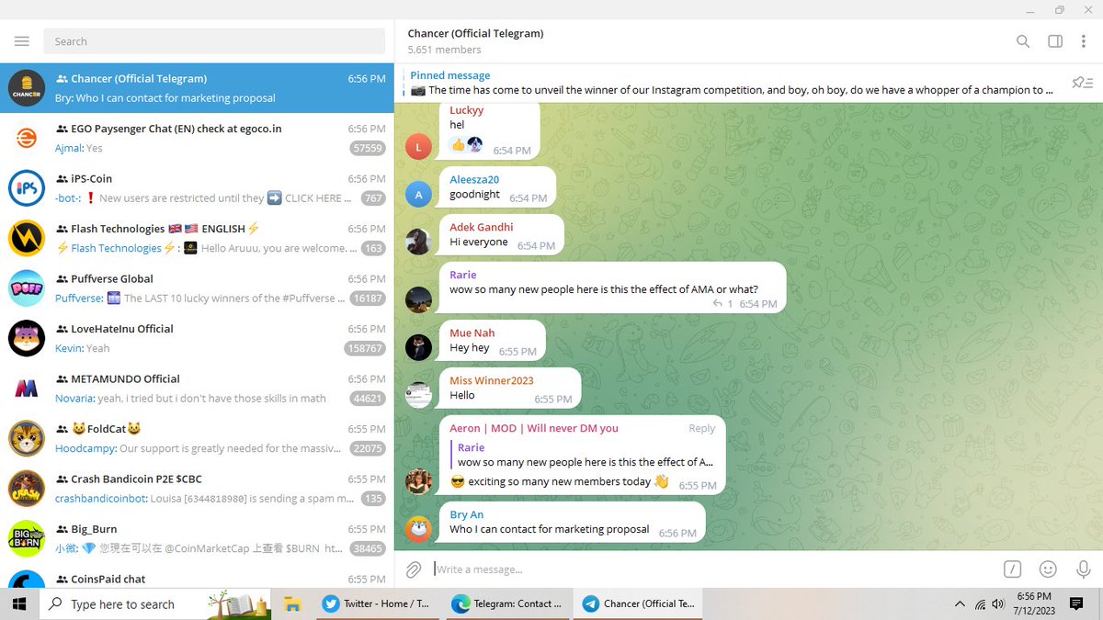Open the quoted Rarie message in Aeron's reply

(583, 455)
